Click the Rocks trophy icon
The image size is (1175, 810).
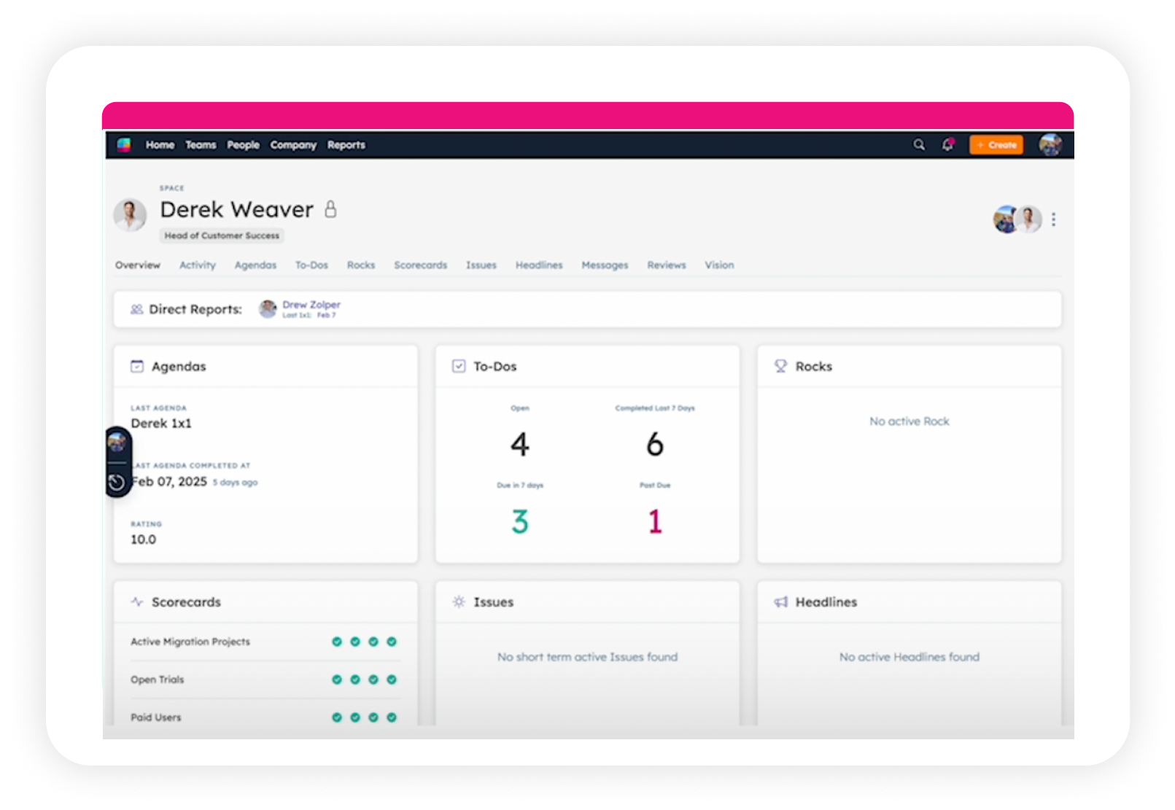tap(780, 366)
